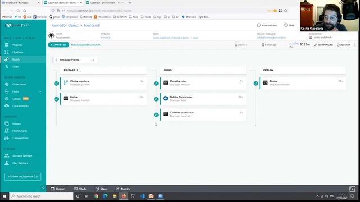
Task: Open the Help link
Action: 289,25
